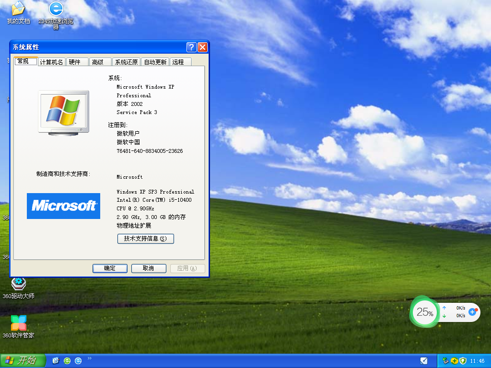Viewport: 491px width, 368px height.
Task: Open the 硬件 tab
Action: [x=77, y=61]
